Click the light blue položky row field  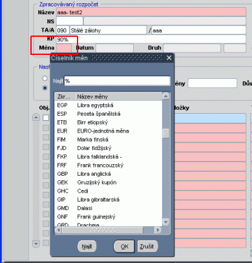tap(210, 118)
